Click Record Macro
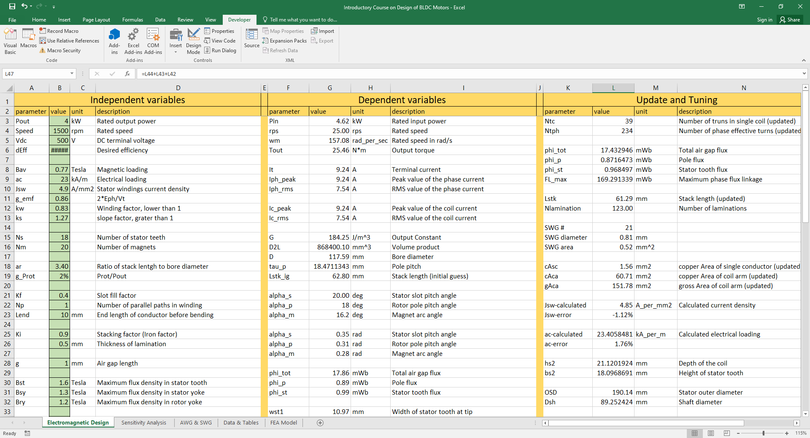 [x=59, y=31]
